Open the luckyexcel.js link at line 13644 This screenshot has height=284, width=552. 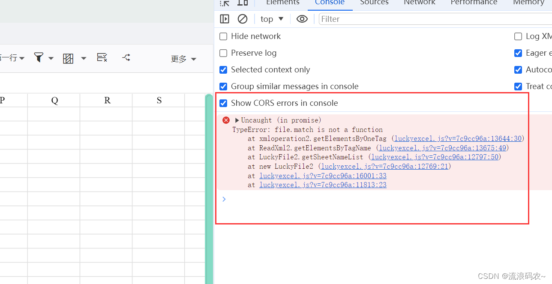pyautogui.click(x=457, y=138)
